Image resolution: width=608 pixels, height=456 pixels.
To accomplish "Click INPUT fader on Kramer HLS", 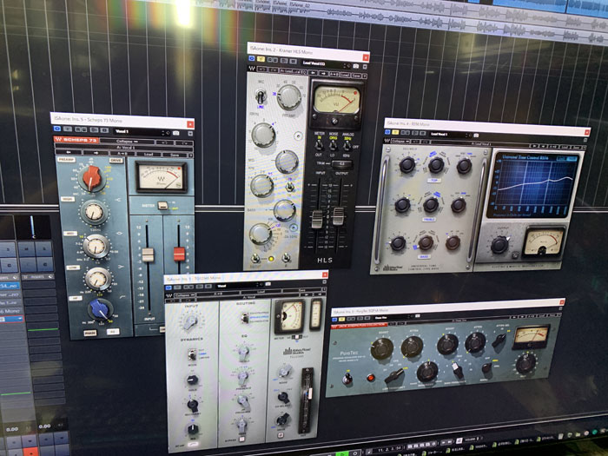I will coord(318,219).
